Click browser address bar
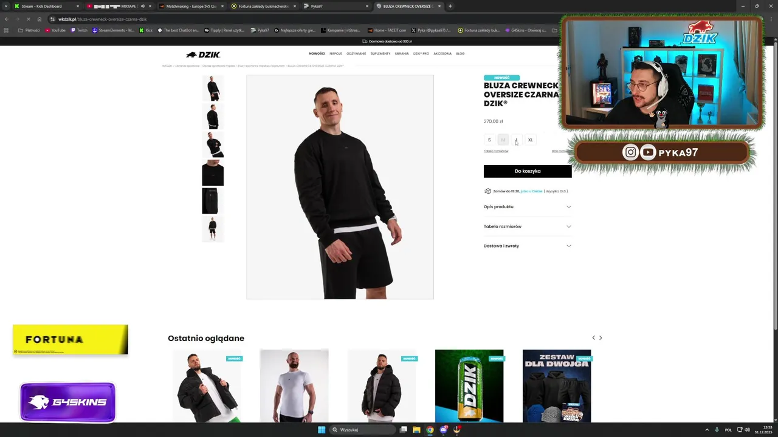This screenshot has width=778, height=437. pos(304,19)
